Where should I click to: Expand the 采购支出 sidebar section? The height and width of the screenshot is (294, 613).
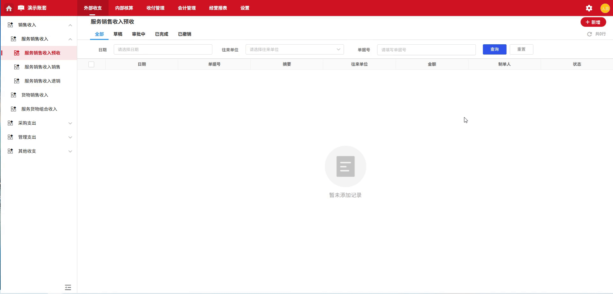click(x=70, y=123)
